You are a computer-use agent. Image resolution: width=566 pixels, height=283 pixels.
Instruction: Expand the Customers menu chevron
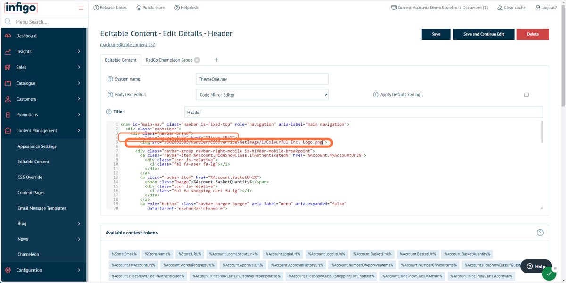click(x=79, y=99)
